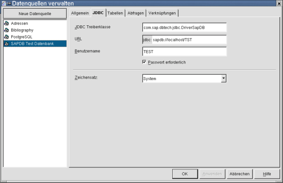Open the Zeichensatz dropdown arrow

click(223, 79)
